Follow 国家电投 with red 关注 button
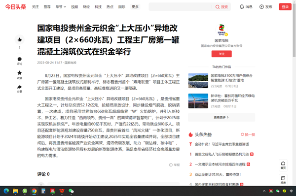 (x=222, y=54)
